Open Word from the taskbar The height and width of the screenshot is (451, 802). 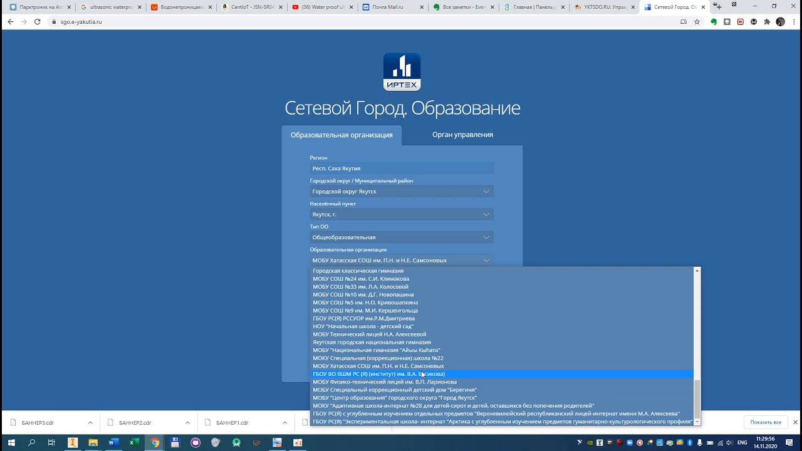pos(113,443)
